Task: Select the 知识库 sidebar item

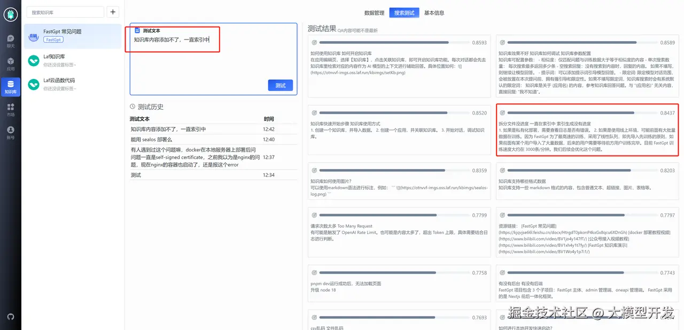Action: coord(11,87)
